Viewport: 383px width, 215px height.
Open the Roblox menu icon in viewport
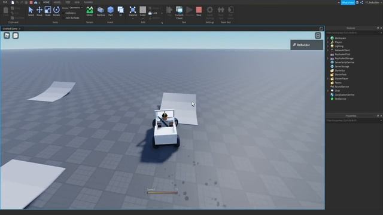pos(7,36)
